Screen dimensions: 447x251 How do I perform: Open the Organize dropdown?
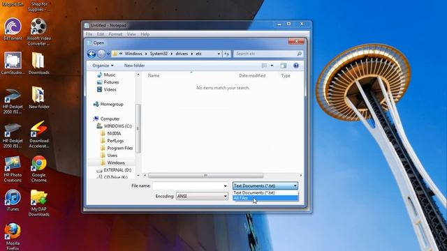pyautogui.click(x=103, y=66)
